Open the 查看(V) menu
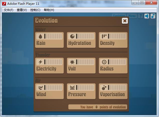The image size is (159, 117). click(22, 10)
